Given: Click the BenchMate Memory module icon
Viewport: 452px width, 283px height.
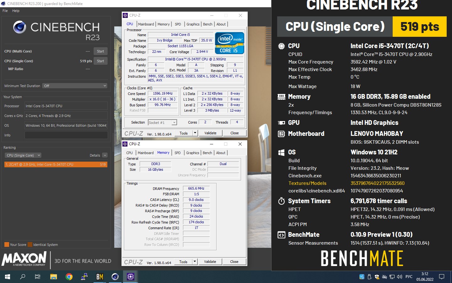Looking at the screenshot, I should coord(282,97).
